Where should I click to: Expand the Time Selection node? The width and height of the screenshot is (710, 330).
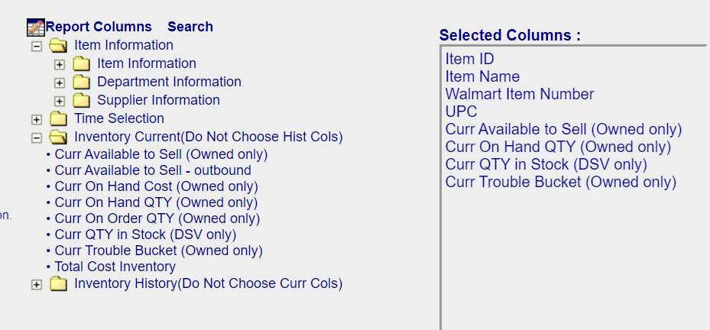coord(37,120)
